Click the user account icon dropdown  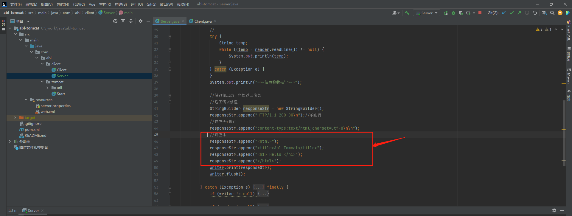coord(396,13)
